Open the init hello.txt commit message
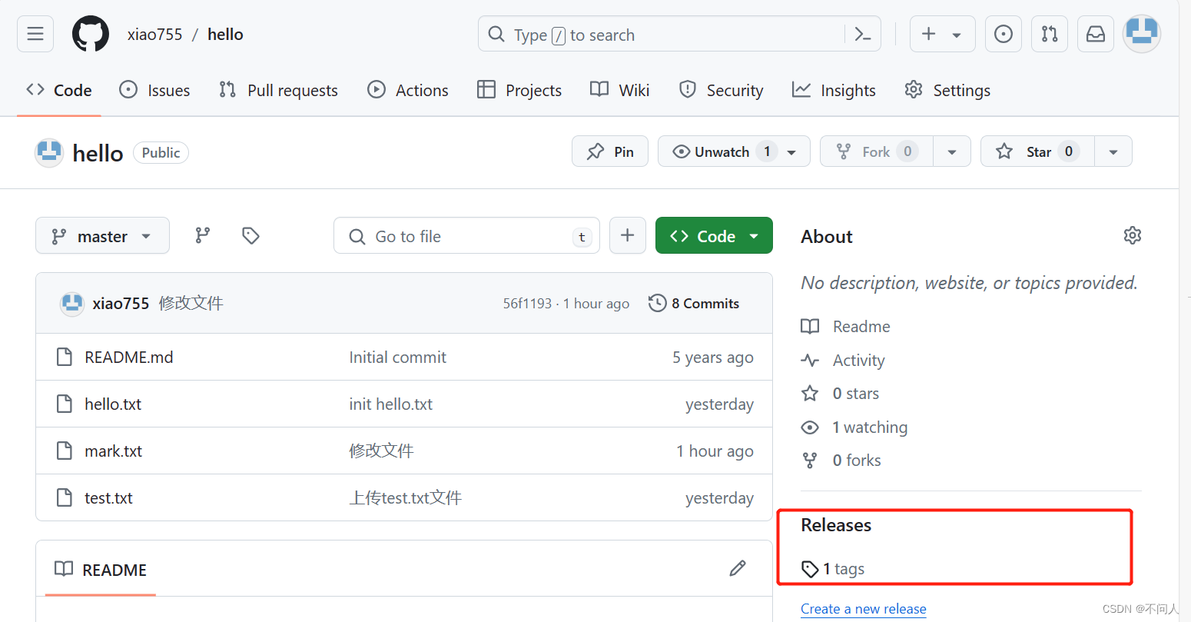1191x622 pixels. (390, 404)
